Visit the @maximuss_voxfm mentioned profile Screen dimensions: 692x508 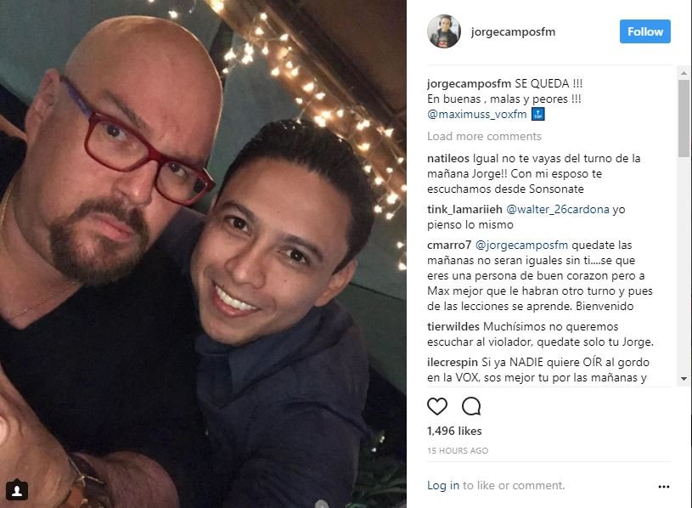point(476,115)
